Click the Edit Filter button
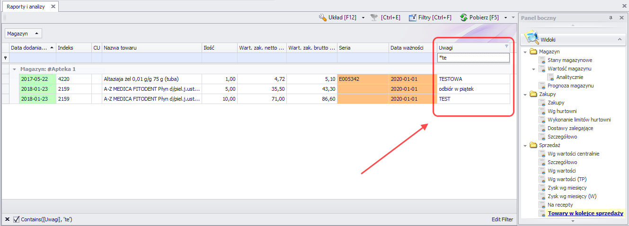 (x=502, y=219)
